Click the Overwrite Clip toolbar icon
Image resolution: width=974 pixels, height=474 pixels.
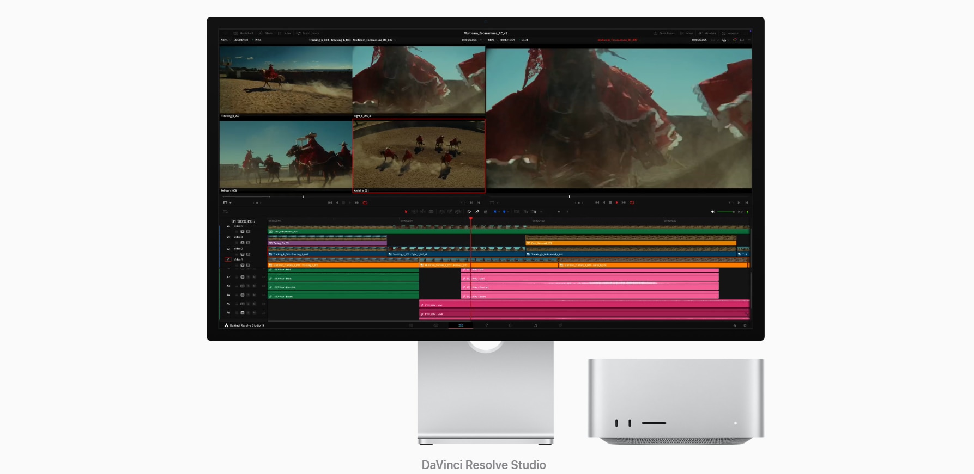tap(450, 212)
